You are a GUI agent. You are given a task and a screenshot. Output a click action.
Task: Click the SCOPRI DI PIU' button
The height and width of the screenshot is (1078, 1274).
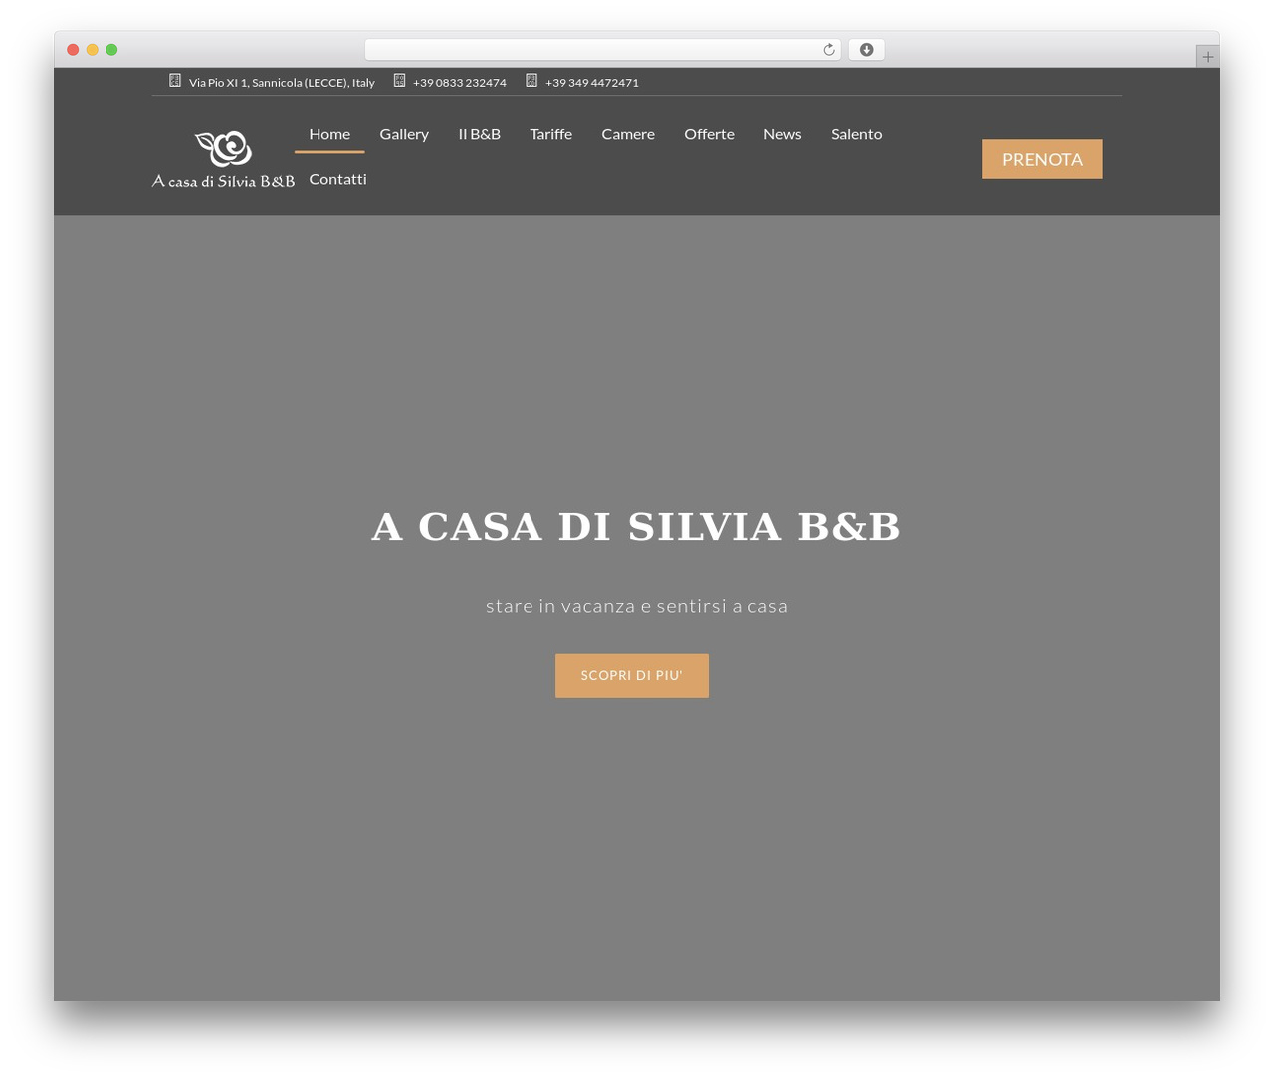point(632,676)
